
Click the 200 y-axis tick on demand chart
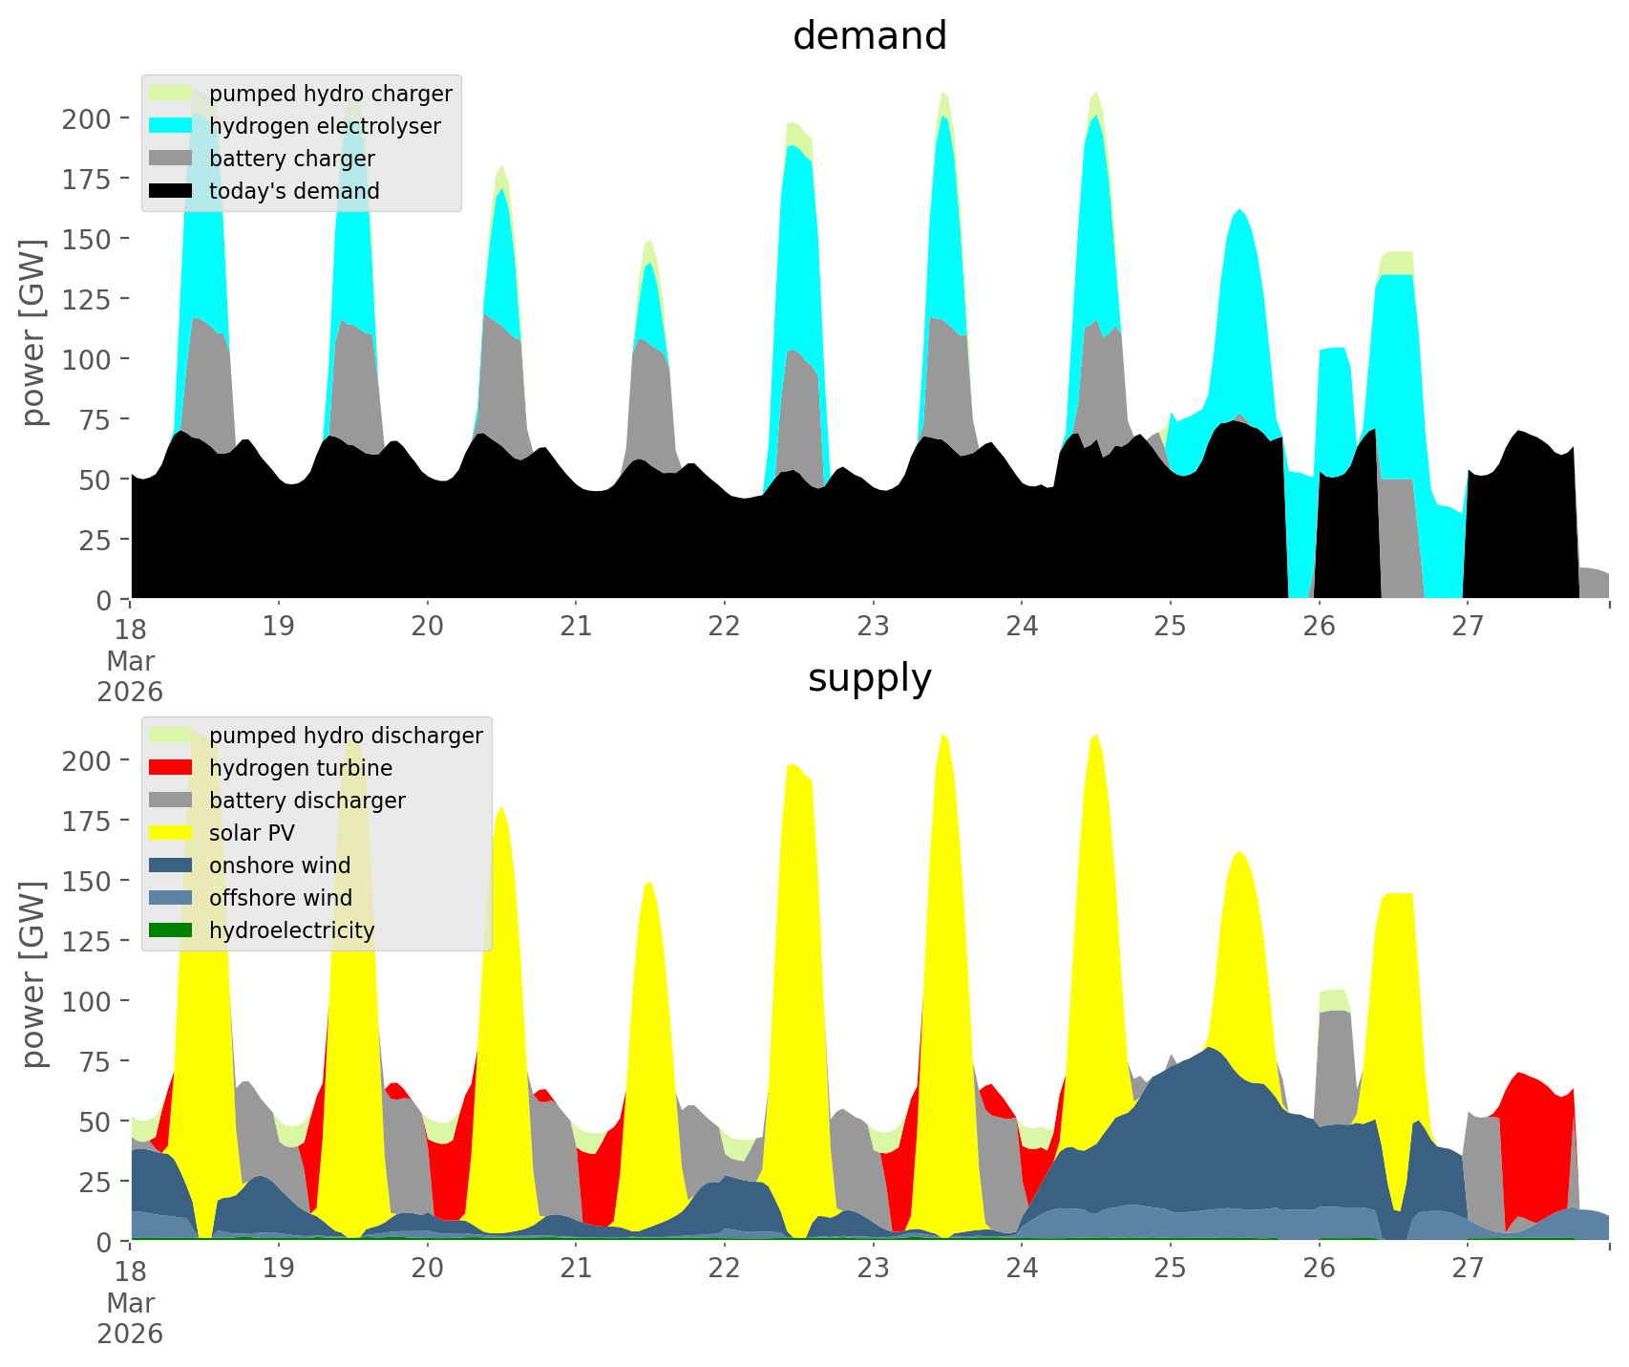pos(86,118)
